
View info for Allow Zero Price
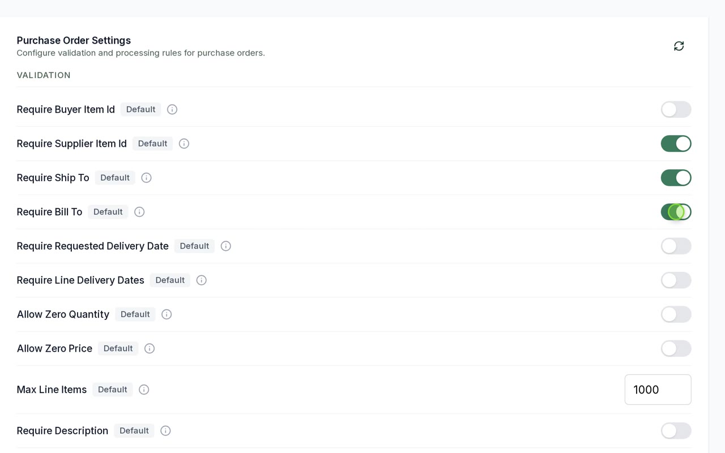click(150, 348)
